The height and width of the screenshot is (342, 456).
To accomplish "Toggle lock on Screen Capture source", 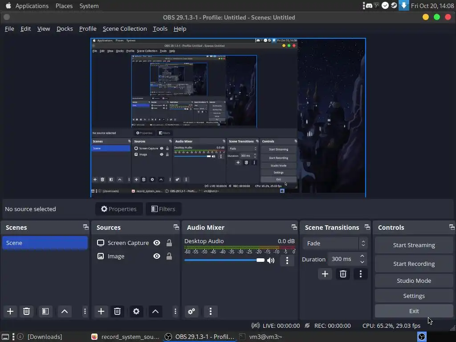I will point(169,243).
